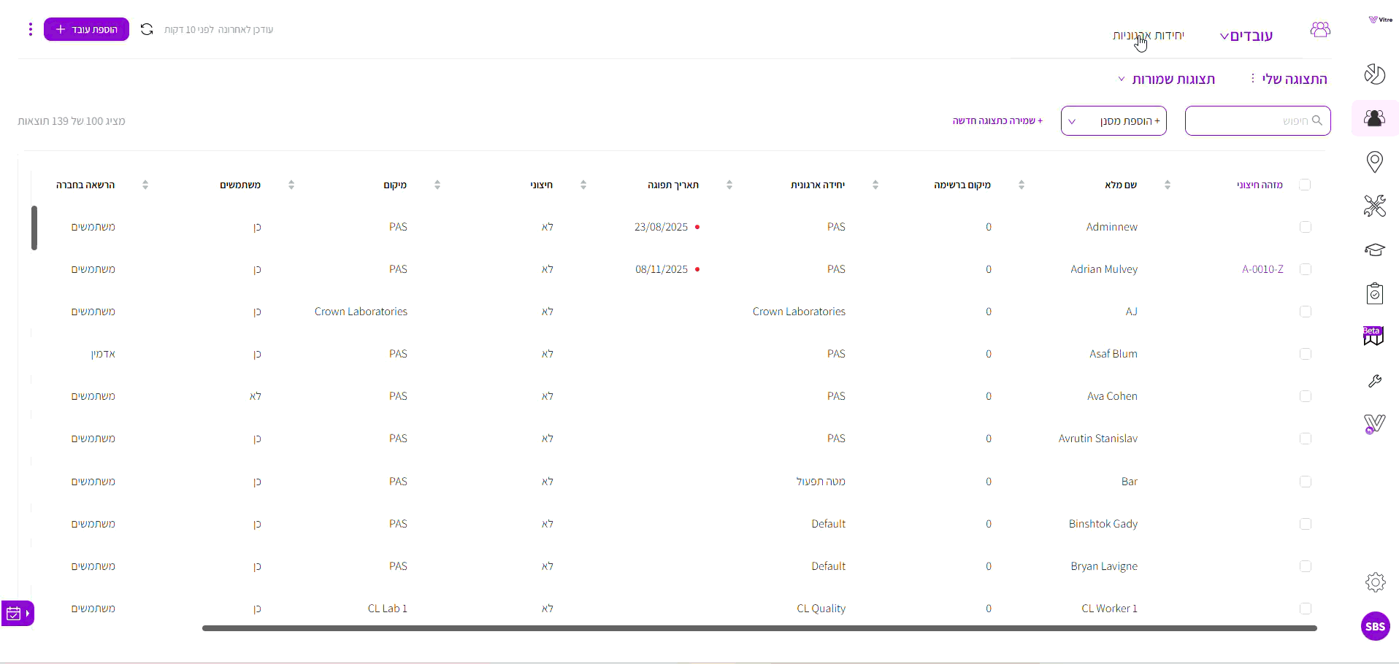Select the Ava Cohen row checkbox
The height and width of the screenshot is (664, 1399).
[x=1306, y=396]
